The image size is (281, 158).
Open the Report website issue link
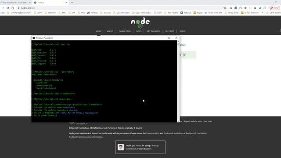click(x=193, y=121)
